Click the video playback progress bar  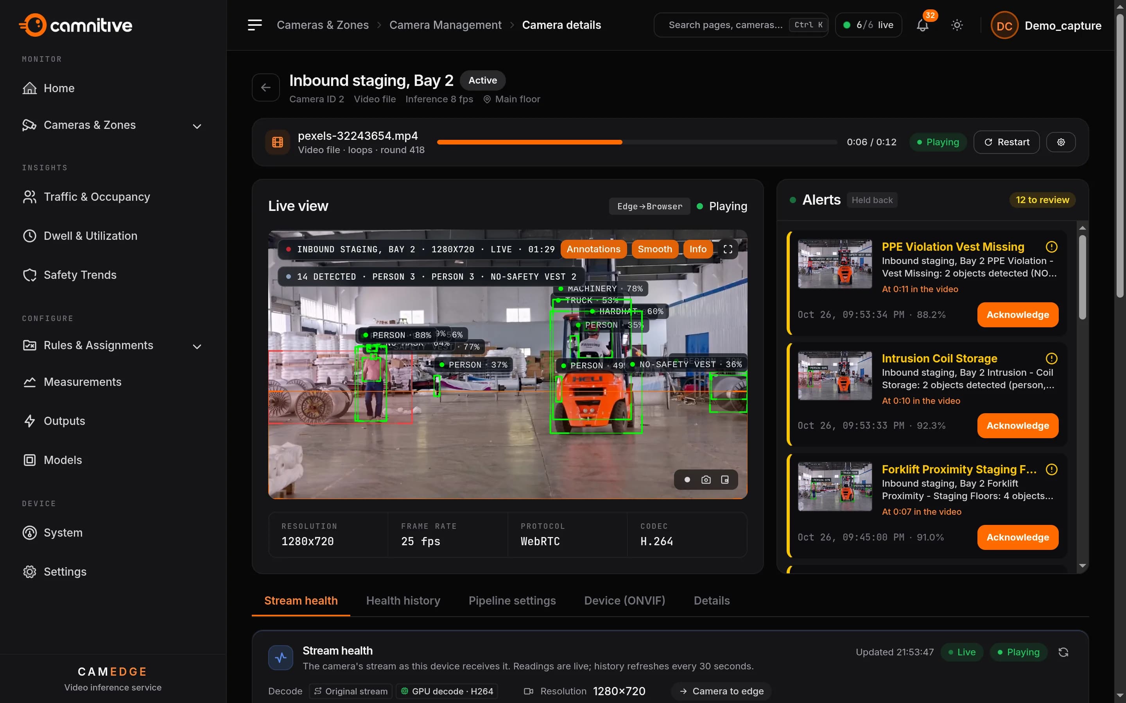tap(637, 142)
